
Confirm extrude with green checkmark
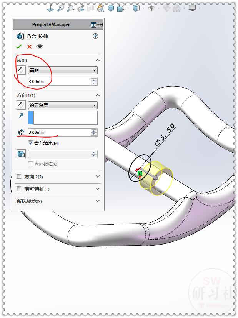[19, 47]
